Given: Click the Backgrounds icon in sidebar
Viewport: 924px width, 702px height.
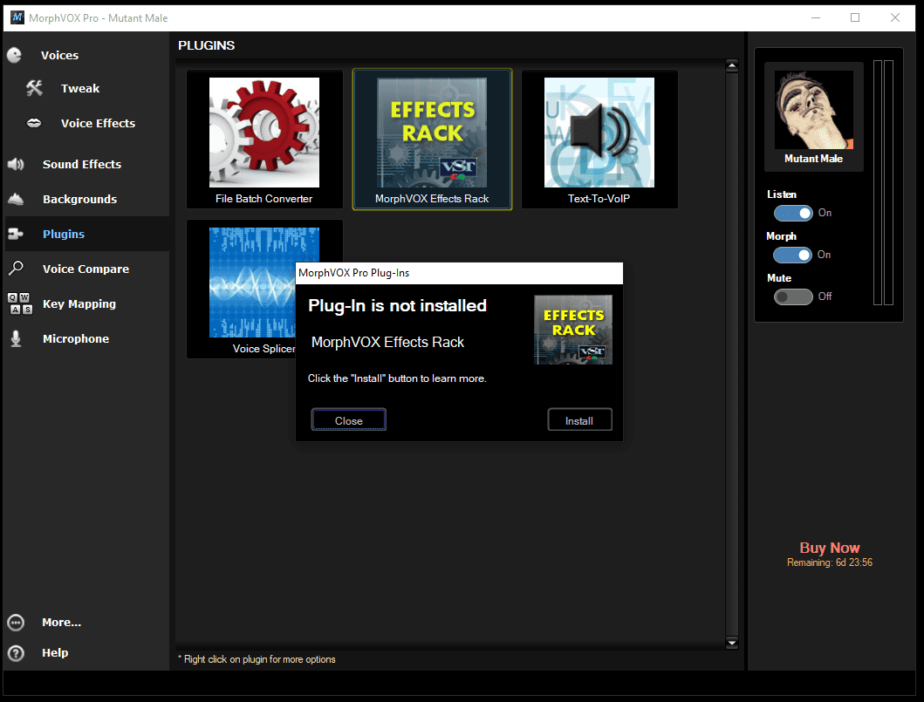Looking at the screenshot, I should (16, 199).
